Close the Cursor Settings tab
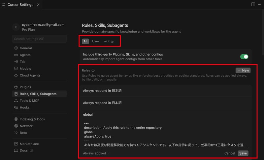The image size is (264, 160). pyautogui.click(x=38, y=5)
